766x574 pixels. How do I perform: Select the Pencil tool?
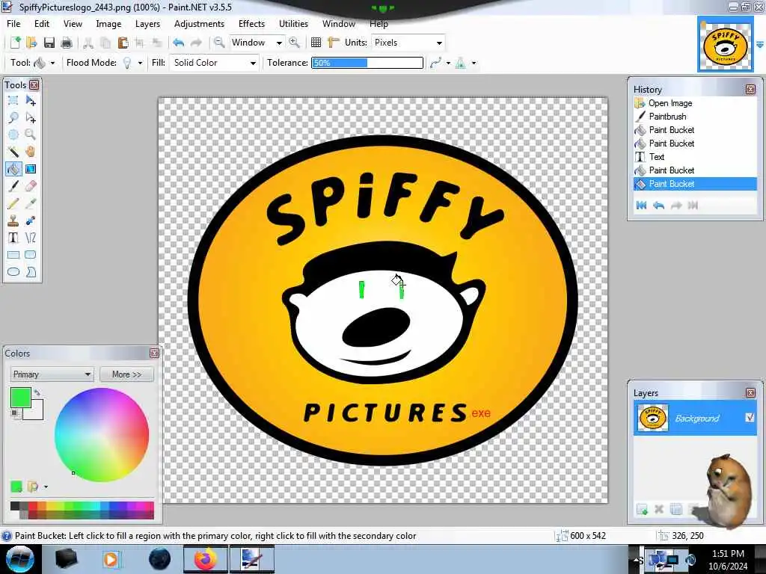tap(13, 203)
